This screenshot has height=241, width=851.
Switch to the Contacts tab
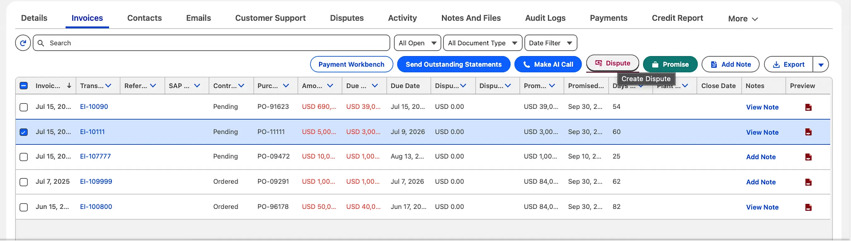tap(144, 18)
